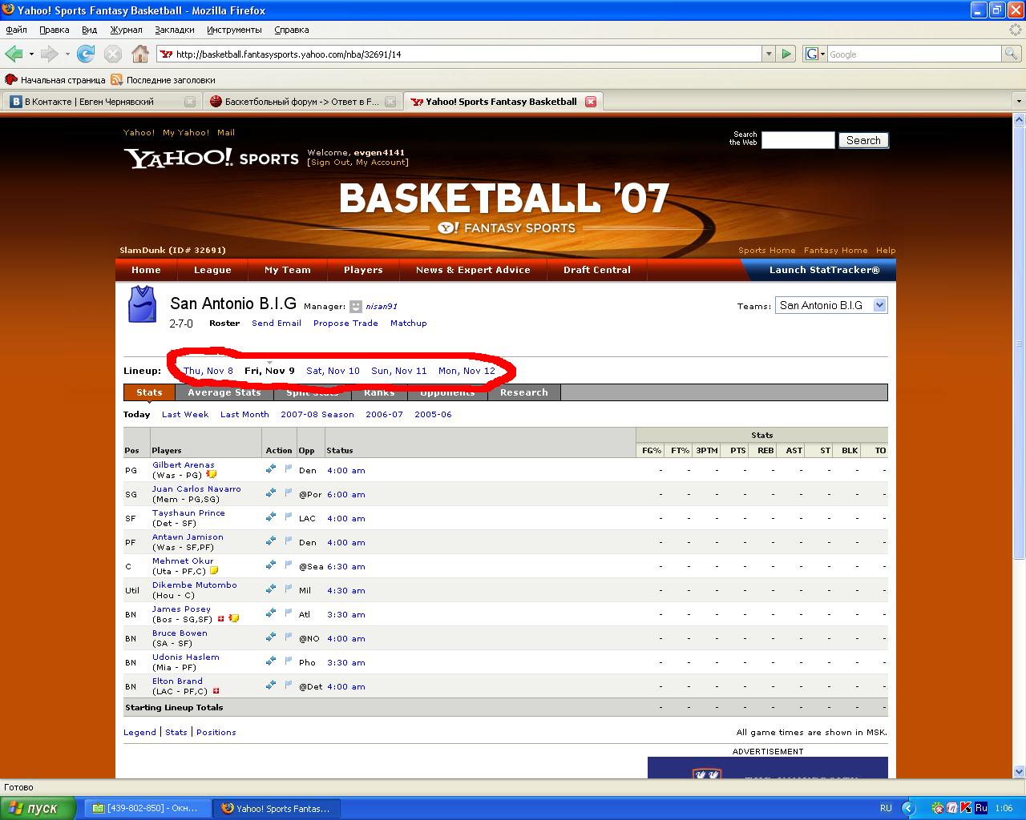The image size is (1026, 820).
Task: Click add/drop icon for Juan Carlos Navarro
Action: tap(271, 493)
